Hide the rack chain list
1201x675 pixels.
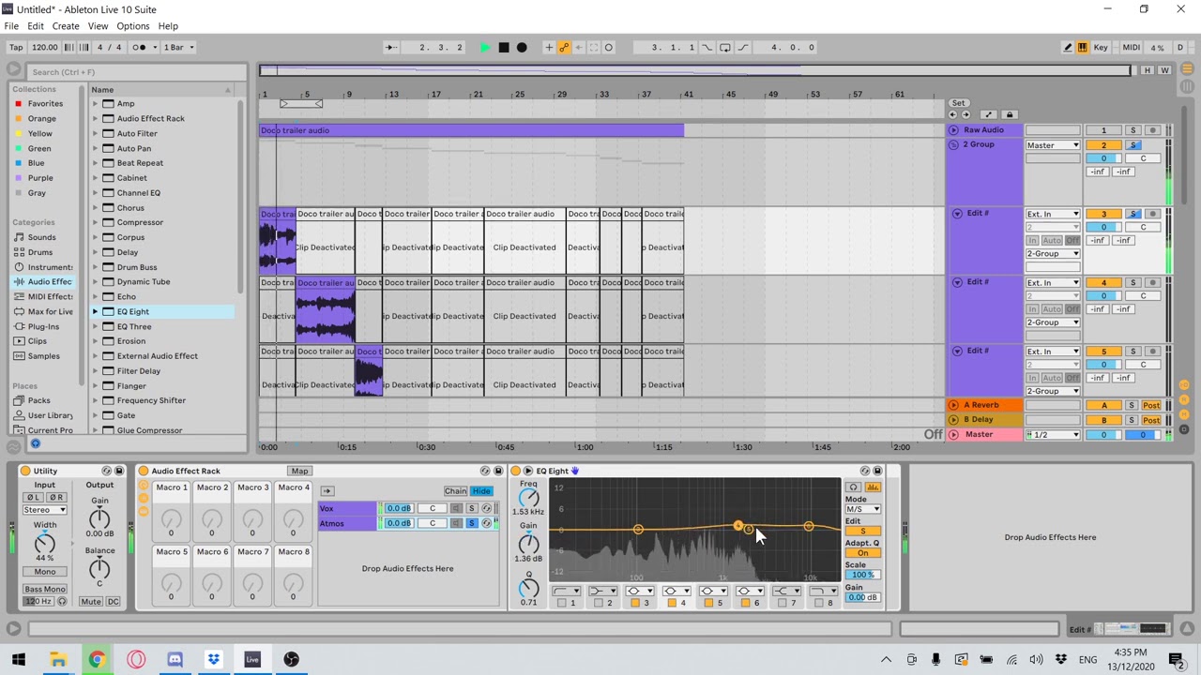(481, 491)
